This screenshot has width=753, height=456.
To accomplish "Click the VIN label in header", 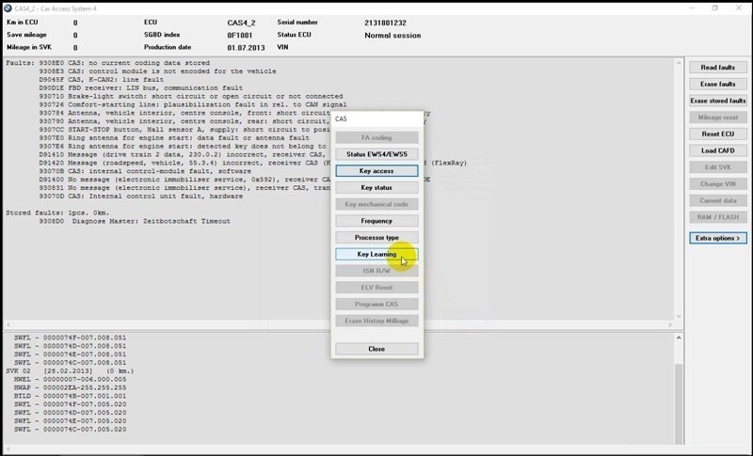I will click(282, 47).
